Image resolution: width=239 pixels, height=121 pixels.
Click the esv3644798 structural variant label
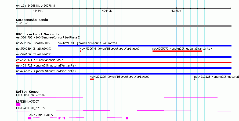[48, 37]
